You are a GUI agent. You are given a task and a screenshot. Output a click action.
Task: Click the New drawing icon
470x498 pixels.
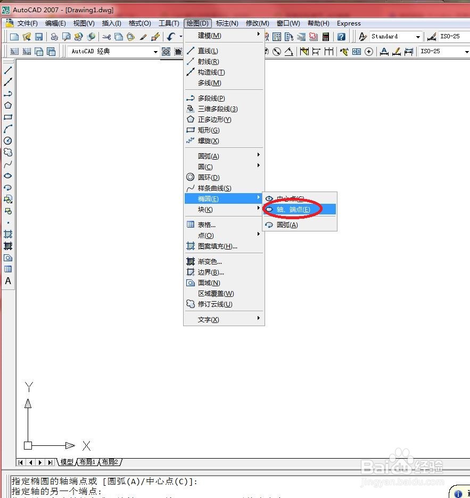click(14, 37)
